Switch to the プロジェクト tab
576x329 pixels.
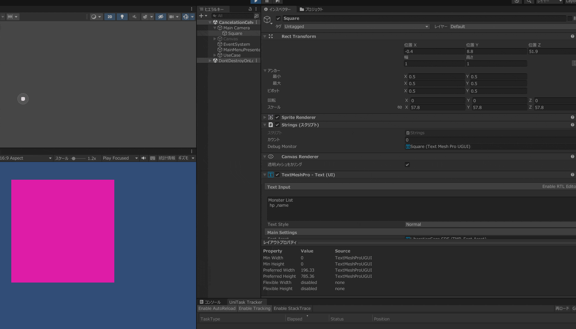coord(311,10)
